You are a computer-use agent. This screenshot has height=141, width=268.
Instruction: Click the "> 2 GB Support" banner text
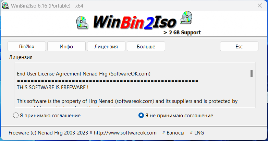[x=182, y=33]
